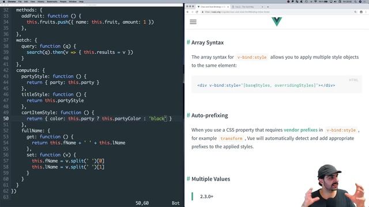Open the History menu
The width and height of the screenshot is (369, 207).
pyautogui.click(x=41, y=1)
